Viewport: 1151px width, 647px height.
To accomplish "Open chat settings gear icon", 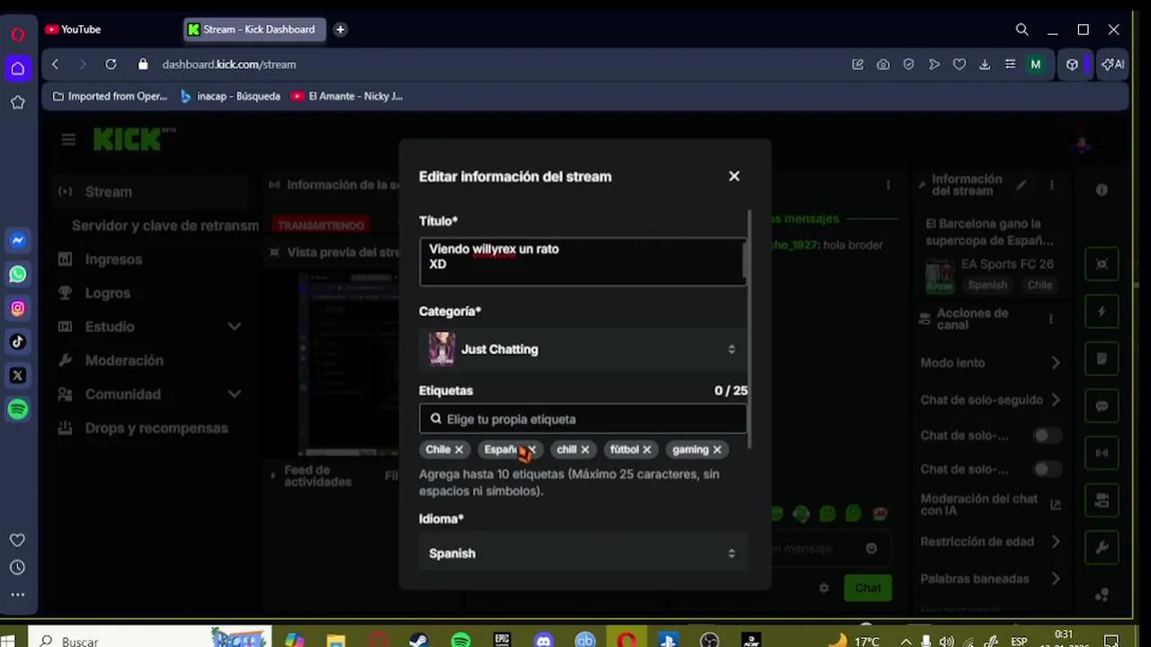I will [x=824, y=588].
